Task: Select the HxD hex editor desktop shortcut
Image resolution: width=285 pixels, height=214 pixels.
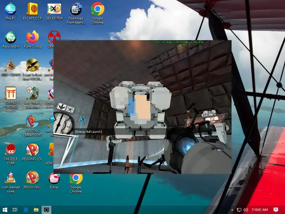Action: pyautogui.click(x=54, y=11)
